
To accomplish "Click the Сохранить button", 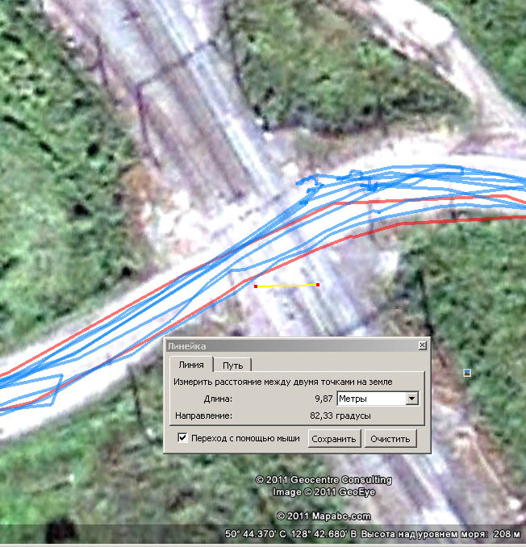I will 334,439.
